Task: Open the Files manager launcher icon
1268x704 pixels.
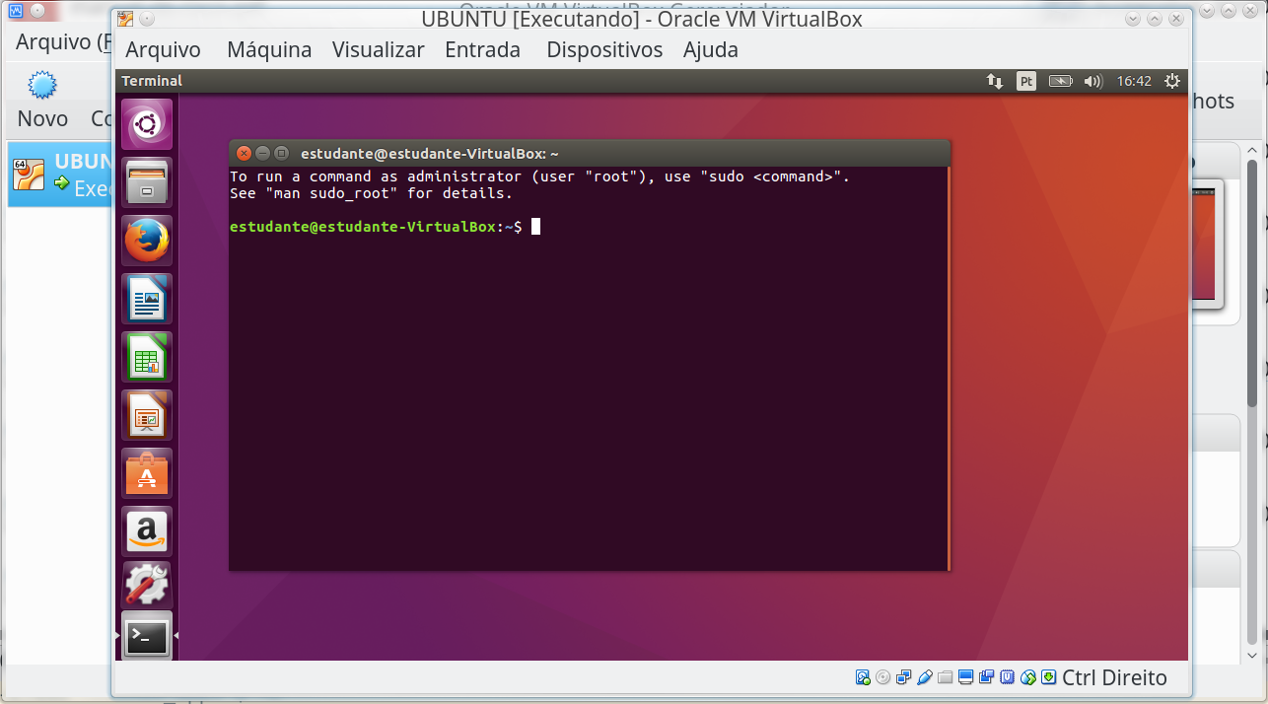Action: (147, 182)
